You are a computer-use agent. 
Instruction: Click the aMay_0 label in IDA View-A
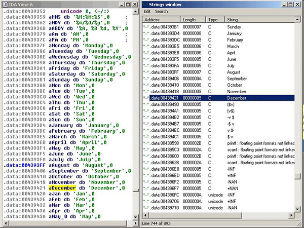[x=58, y=216]
